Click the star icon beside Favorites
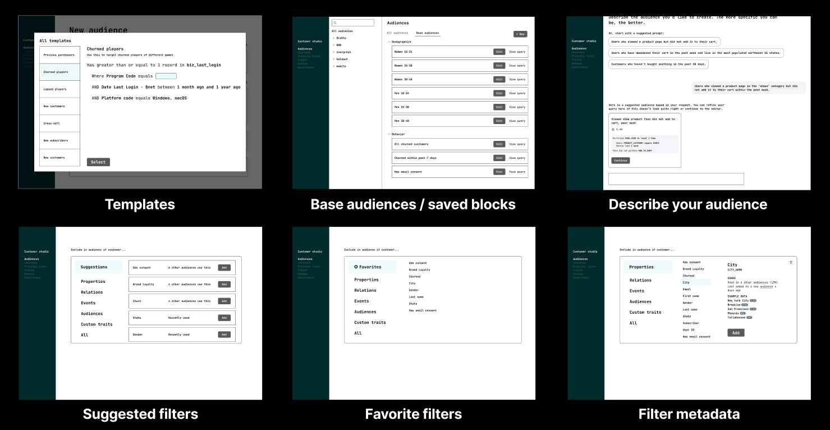This screenshot has height=430, width=830. [356, 267]
